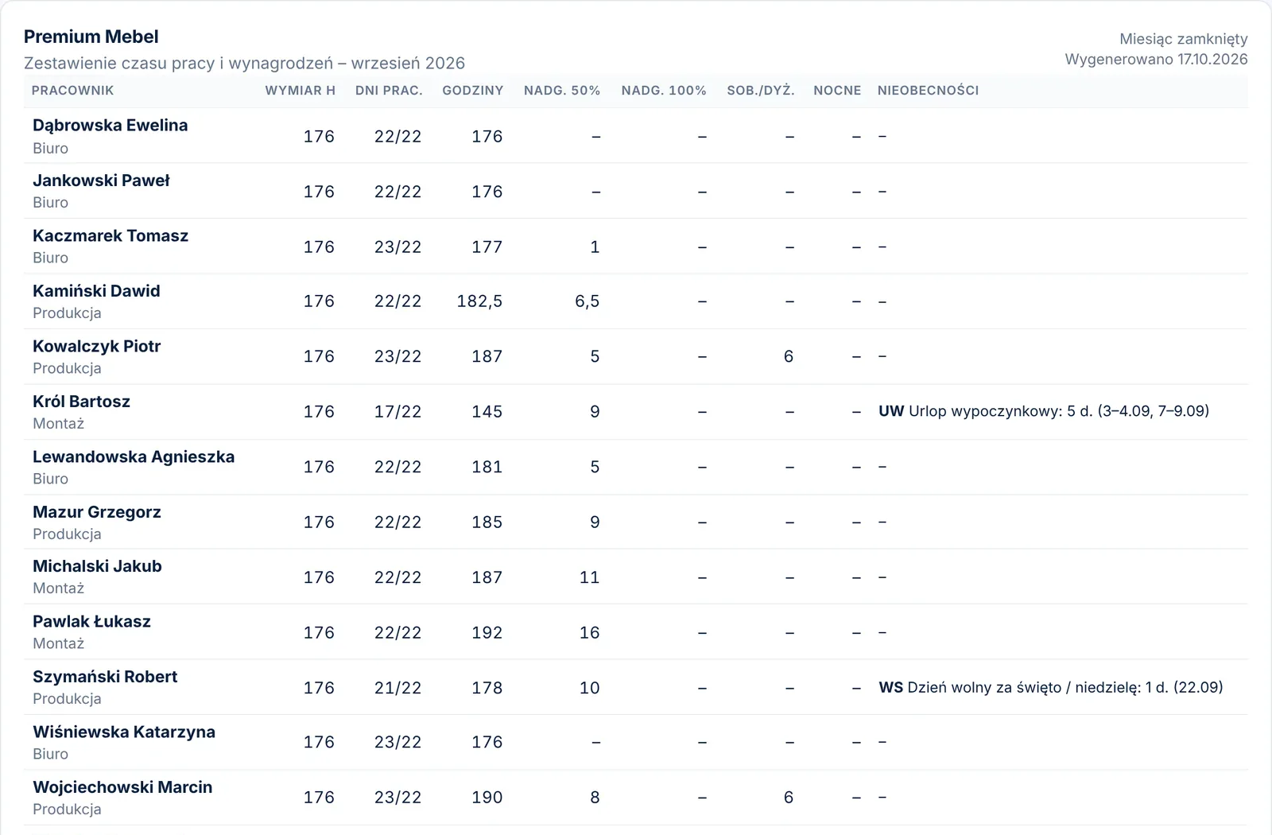
Task: Click Król Bartosz's 145 hours value
Action: (487, 412)
